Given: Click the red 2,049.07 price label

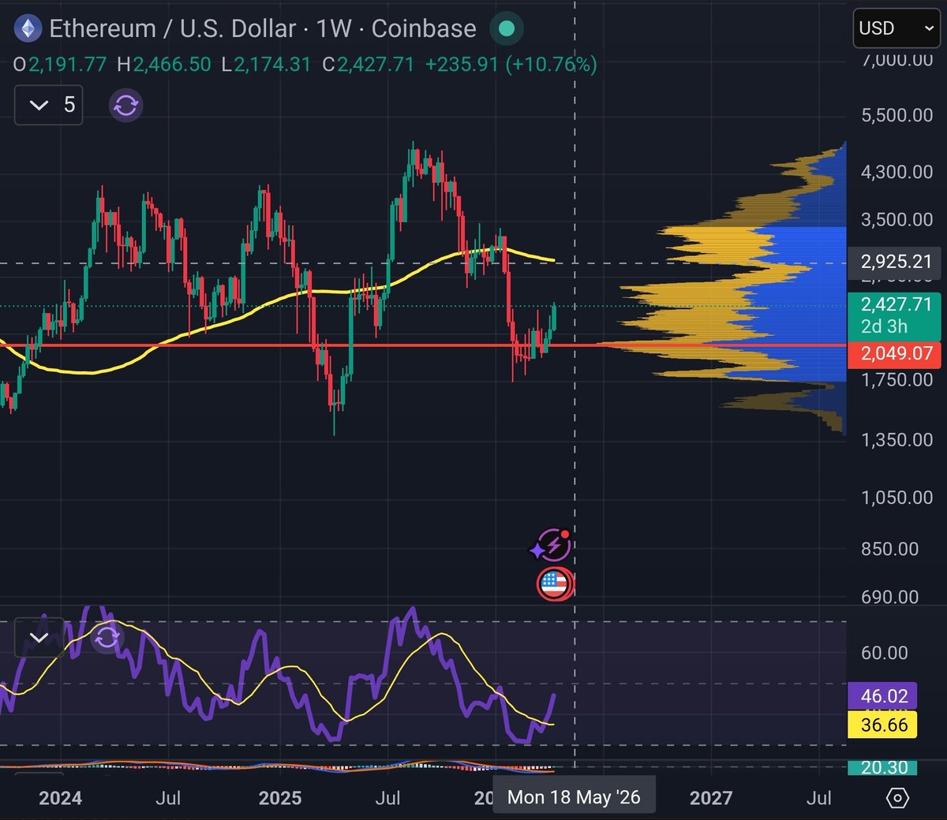Looking at the screenshot, I should click(896, 353).
